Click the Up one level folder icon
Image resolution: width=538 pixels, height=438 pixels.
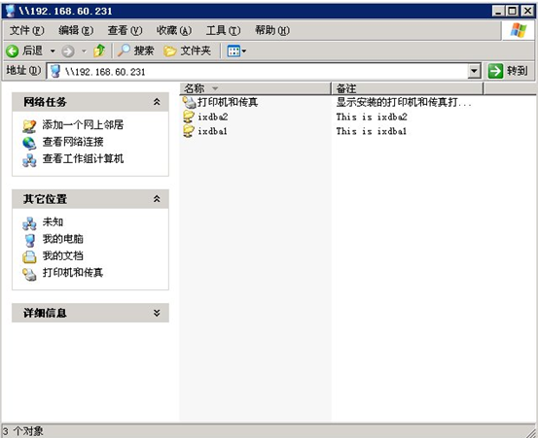click(99, 51)
